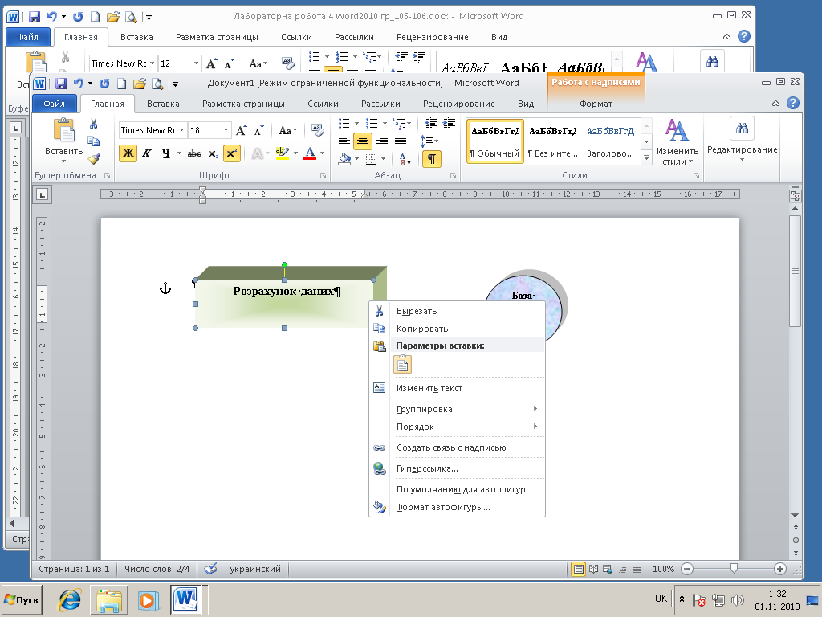Select Формат автофигуры in context menu

pos(458,508)
